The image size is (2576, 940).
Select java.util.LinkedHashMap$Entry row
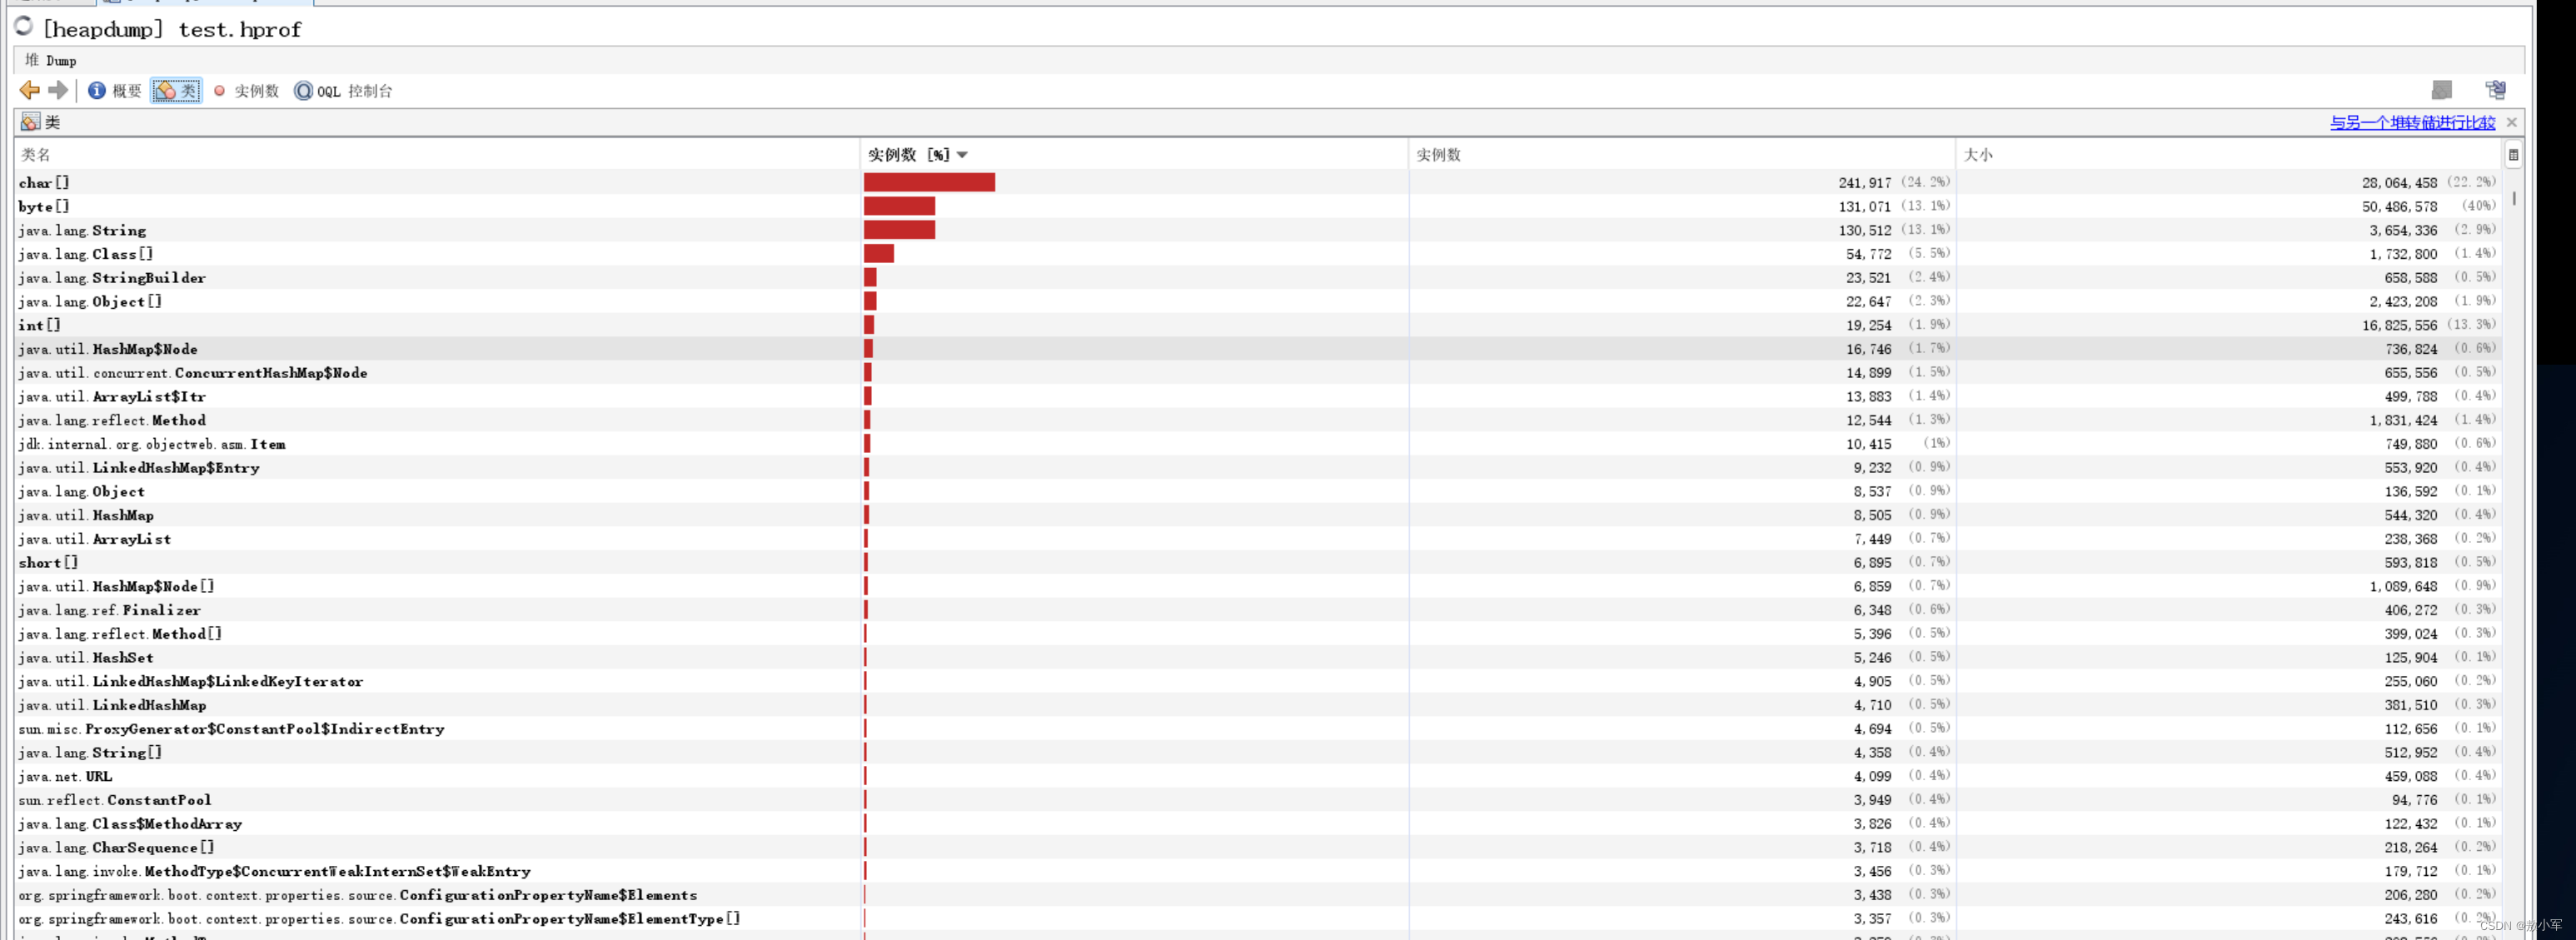coord(1258,468)
